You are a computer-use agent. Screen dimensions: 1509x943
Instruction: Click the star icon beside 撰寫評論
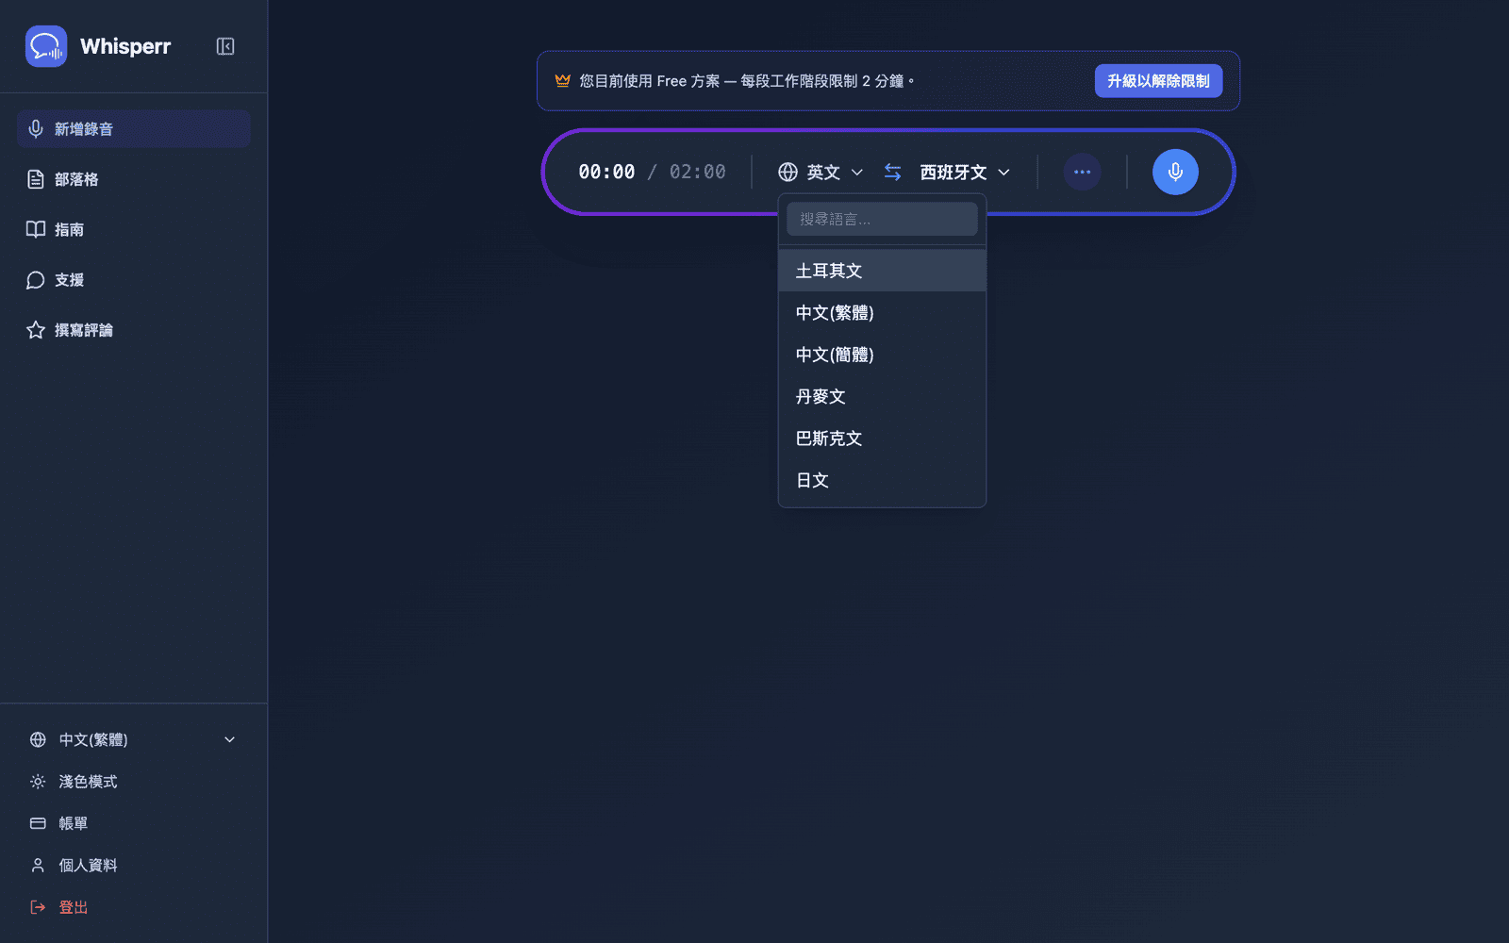[x=36, y=330]
